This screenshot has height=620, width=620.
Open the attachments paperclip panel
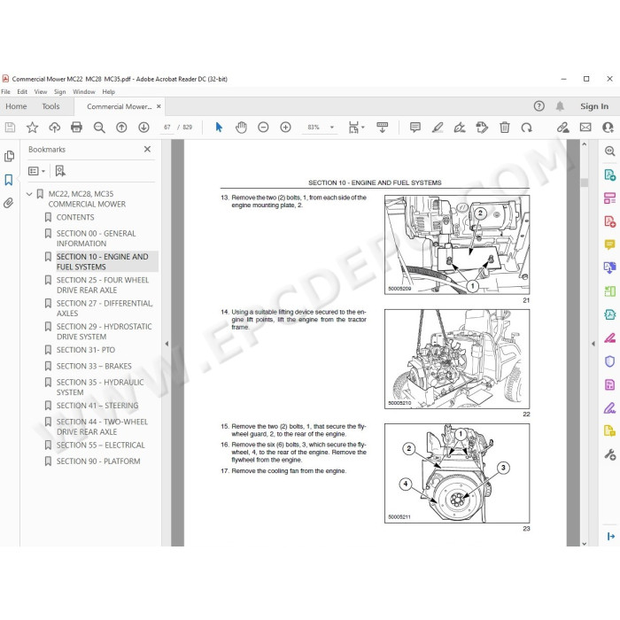(9, 203)
